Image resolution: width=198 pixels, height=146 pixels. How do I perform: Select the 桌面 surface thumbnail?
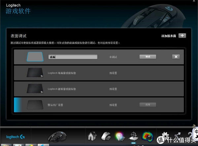35,57
